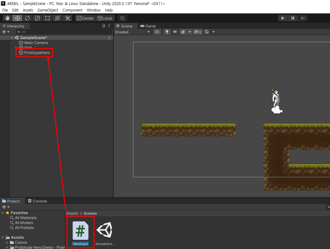Viewport: 330px width, 249px height.
Task: Open the Component menu
Action: (x=72, y=10)
